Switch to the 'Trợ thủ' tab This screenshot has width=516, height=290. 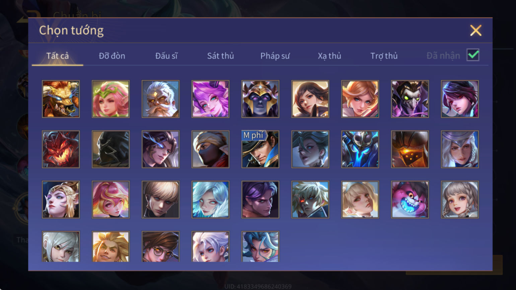click(384, 56)
